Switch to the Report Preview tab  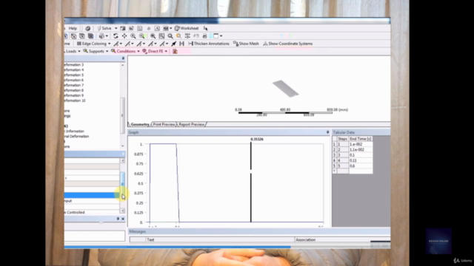click(191, 124)
